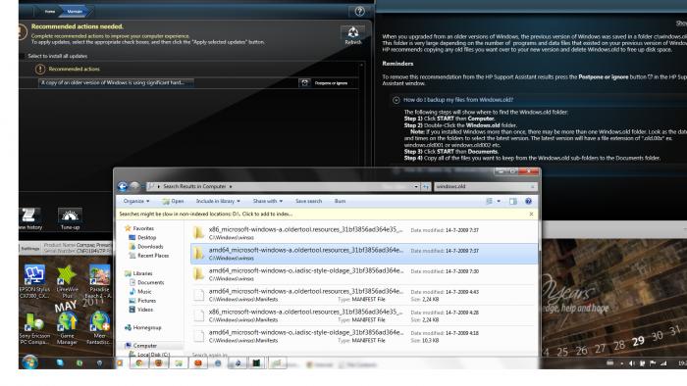Open the Game Manager desktop shortcut
Screen dimensions: 687x386
coord(67,328)
